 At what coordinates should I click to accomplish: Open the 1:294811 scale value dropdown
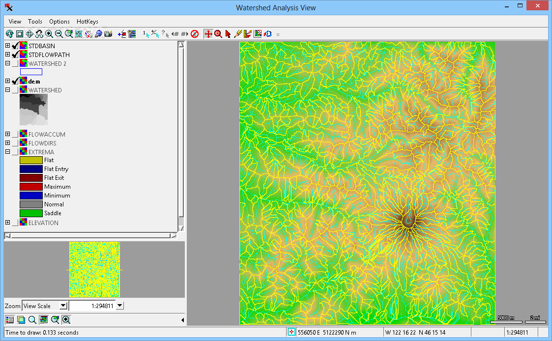pos(120,306)
